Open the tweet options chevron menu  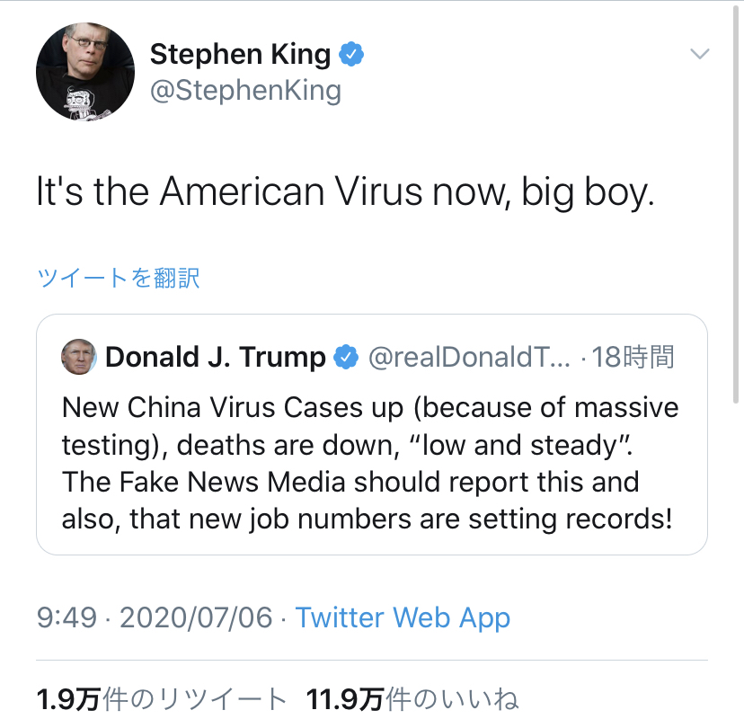point(699,55)
